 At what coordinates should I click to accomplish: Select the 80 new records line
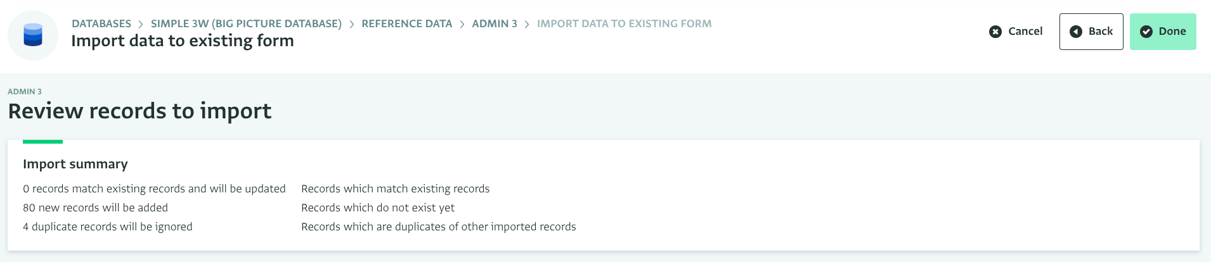(x=95, y=208)
